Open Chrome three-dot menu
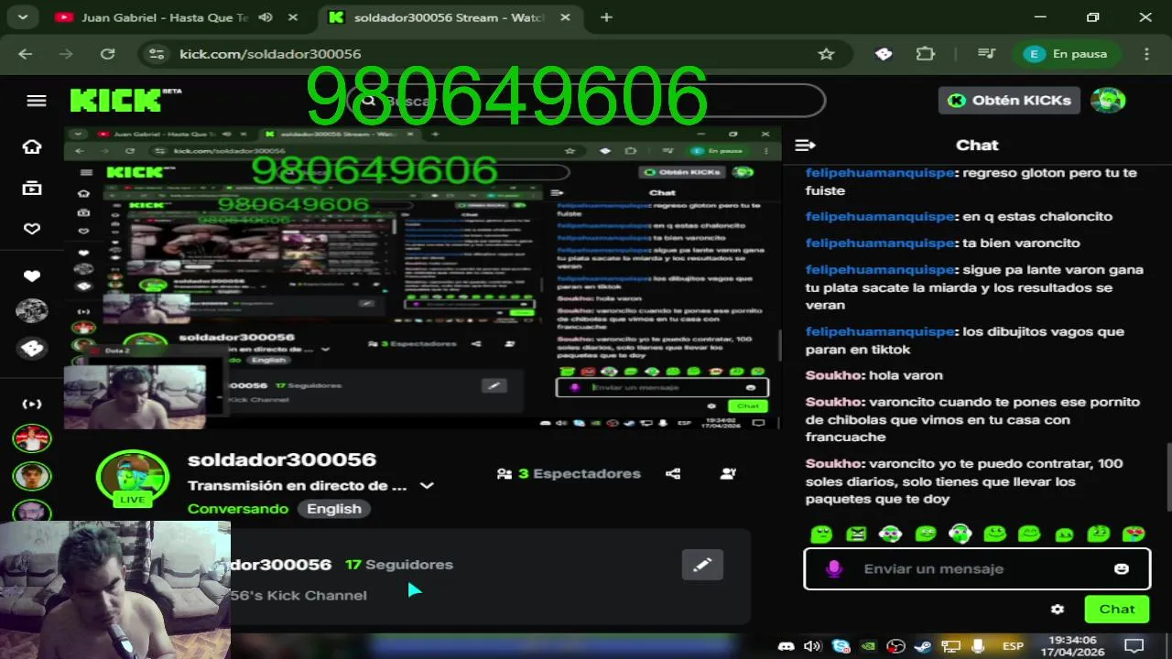 (1146, 54)
